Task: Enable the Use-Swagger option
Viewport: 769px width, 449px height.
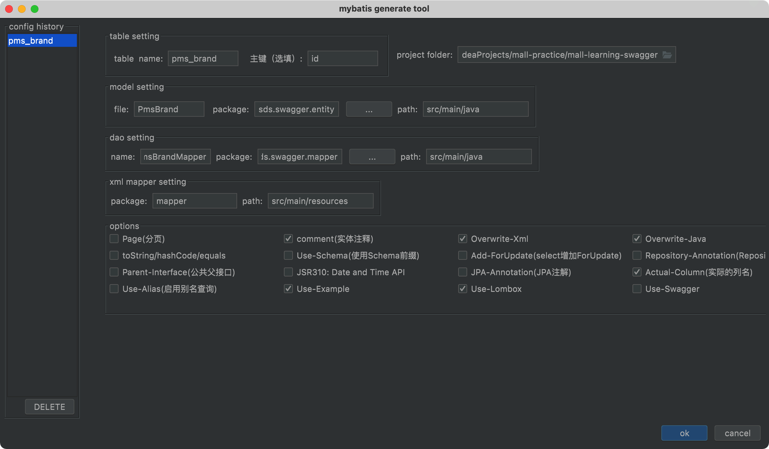Action: pyautogui.click(x=637, y=289)
